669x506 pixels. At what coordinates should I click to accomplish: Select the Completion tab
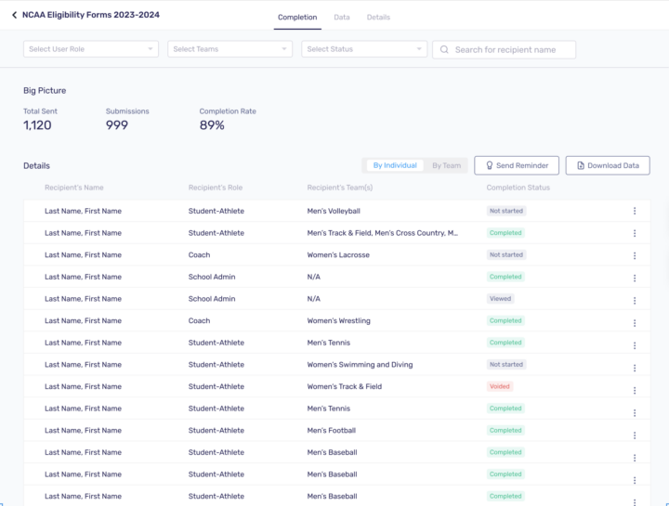tap(297, 18)
